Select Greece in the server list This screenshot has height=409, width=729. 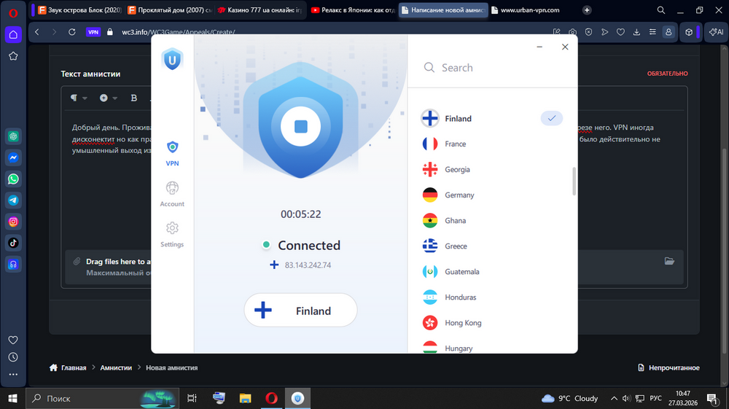pos(492,246)
